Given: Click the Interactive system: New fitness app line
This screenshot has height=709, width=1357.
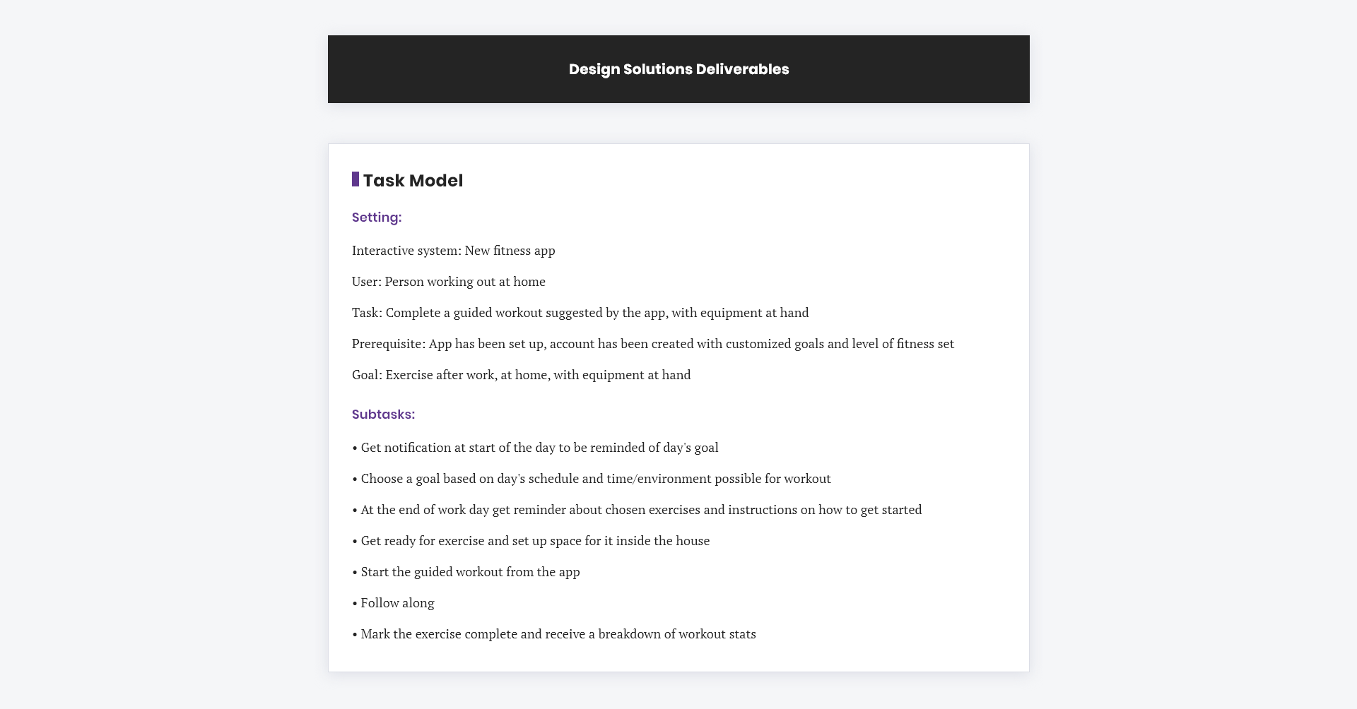Looking at the screenshot, I should (454, 251).
